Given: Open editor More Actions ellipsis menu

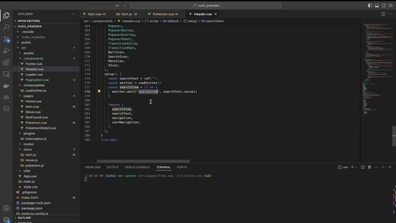Looking at the screenshot, I should pos(390,14).
